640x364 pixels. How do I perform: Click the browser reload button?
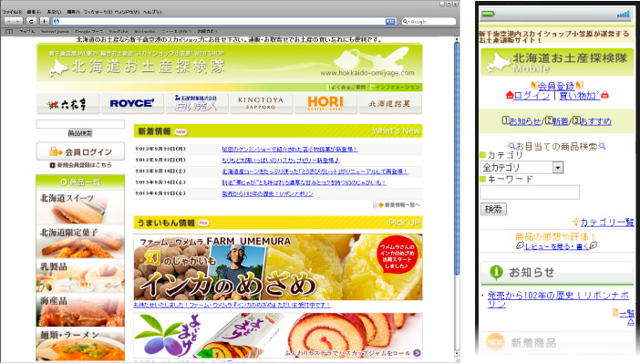[31, 21]
